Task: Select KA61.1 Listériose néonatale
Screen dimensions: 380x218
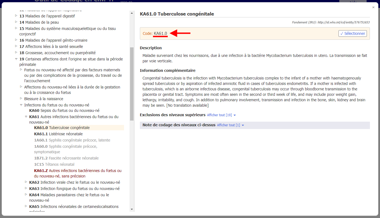Action: point(58,134)
